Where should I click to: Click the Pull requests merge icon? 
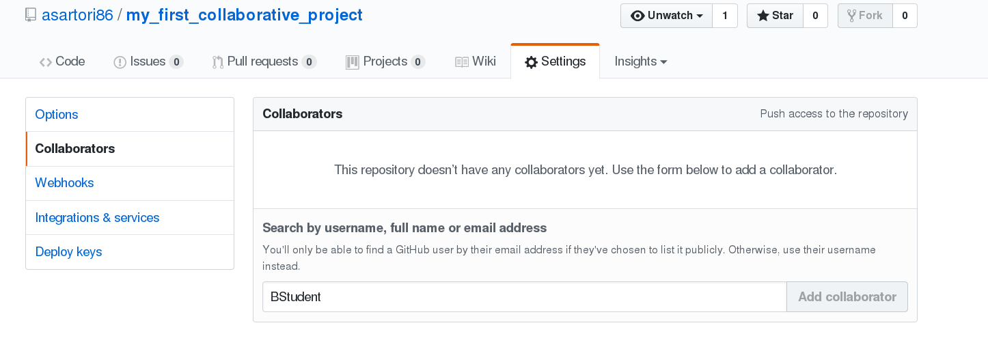click(x=218, y=62)
